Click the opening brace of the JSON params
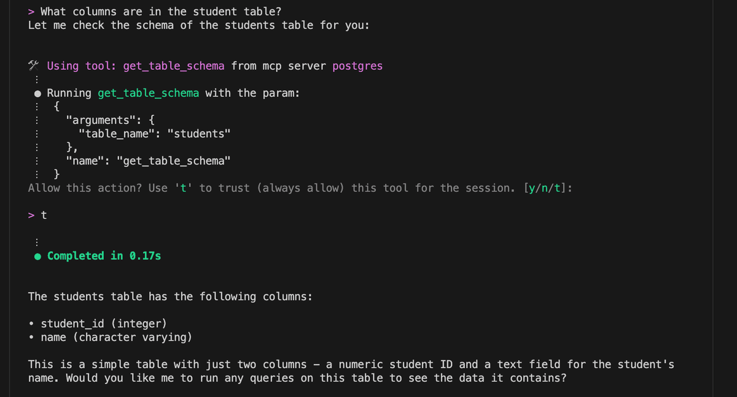Image resolution: width=737 pixels, height=397 pixels. 57,107
